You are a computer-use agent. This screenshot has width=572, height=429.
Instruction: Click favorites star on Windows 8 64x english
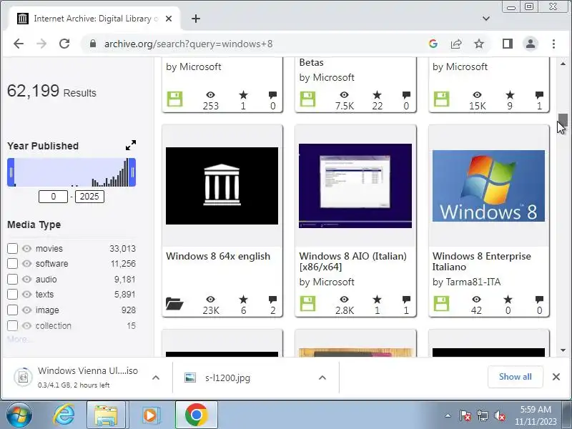243,300
